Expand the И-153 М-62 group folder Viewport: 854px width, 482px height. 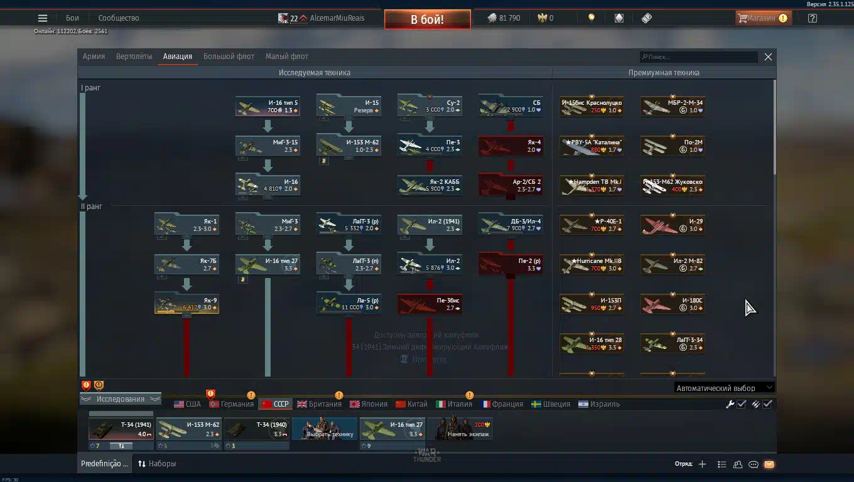(x=349, y=146)
